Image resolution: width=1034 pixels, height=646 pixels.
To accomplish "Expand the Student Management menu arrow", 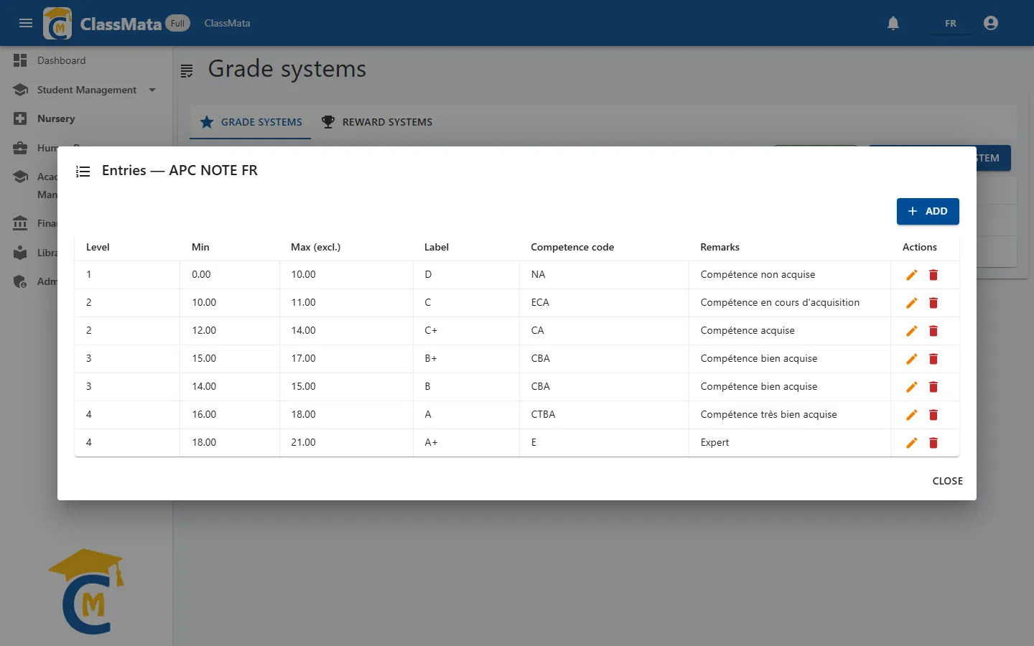I will [152, 90].
